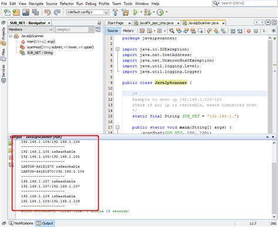Image resolution: width=278 pixels, height=227 pixels.
Task: Open the Files side panel
Action: (4, 55)
